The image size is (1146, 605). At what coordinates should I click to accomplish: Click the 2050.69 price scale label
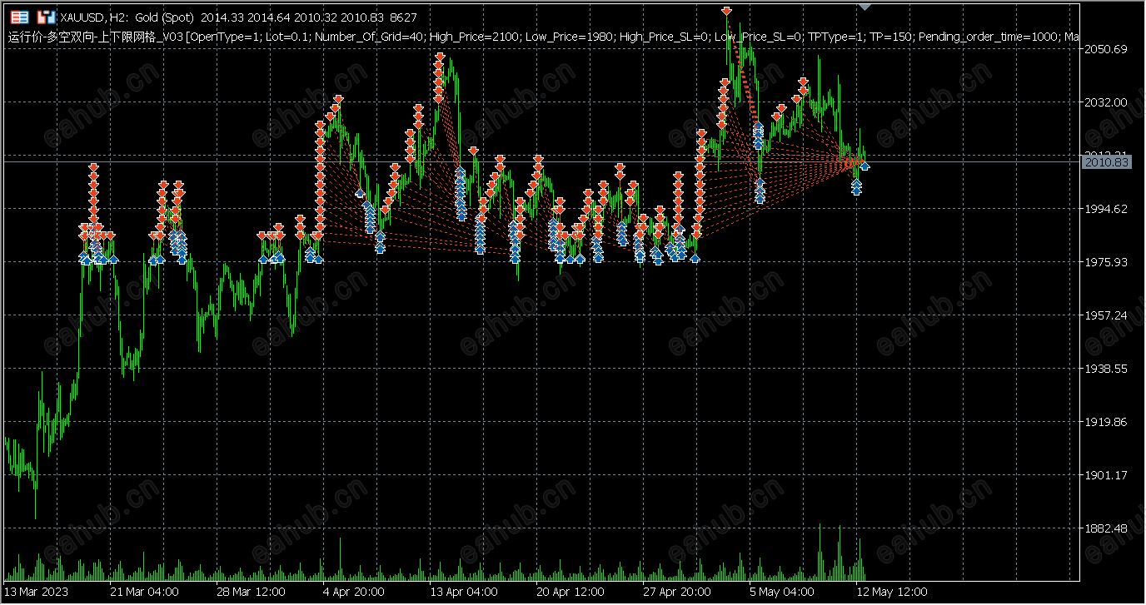pos(1105,49)
